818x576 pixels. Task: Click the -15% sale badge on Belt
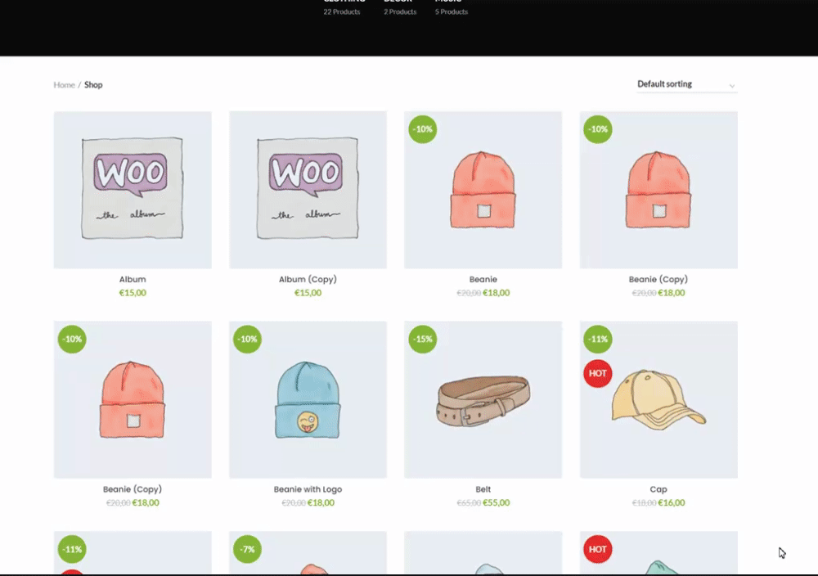click(423, 339)
